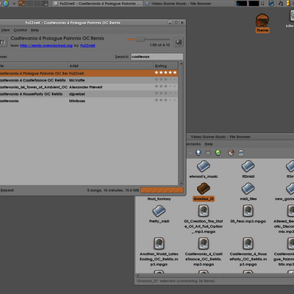Click the djpretzel artist cell
Viewport: 294px width, 294px height.
[x=76, y=94]
